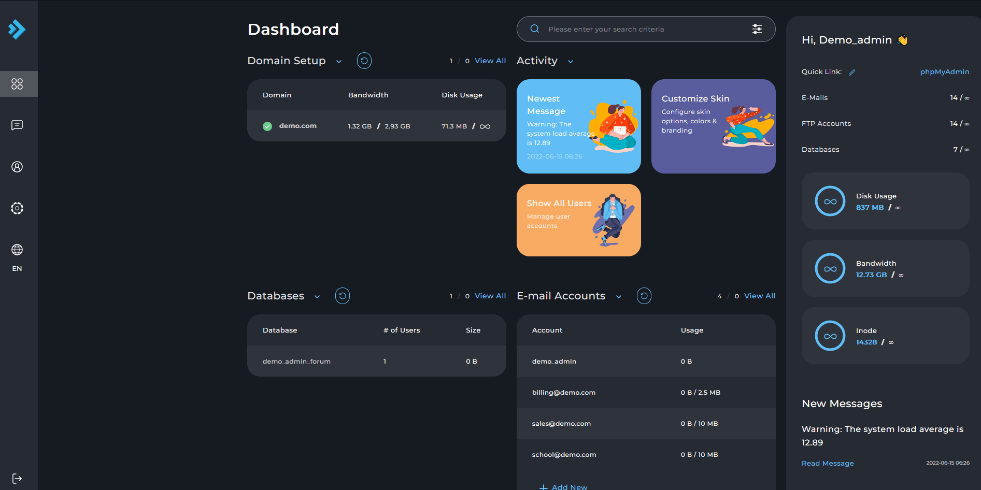Viewport: 981px width, 490px height.
Task: Open the settings gear icon in sidebar
Action: point(17,208)
